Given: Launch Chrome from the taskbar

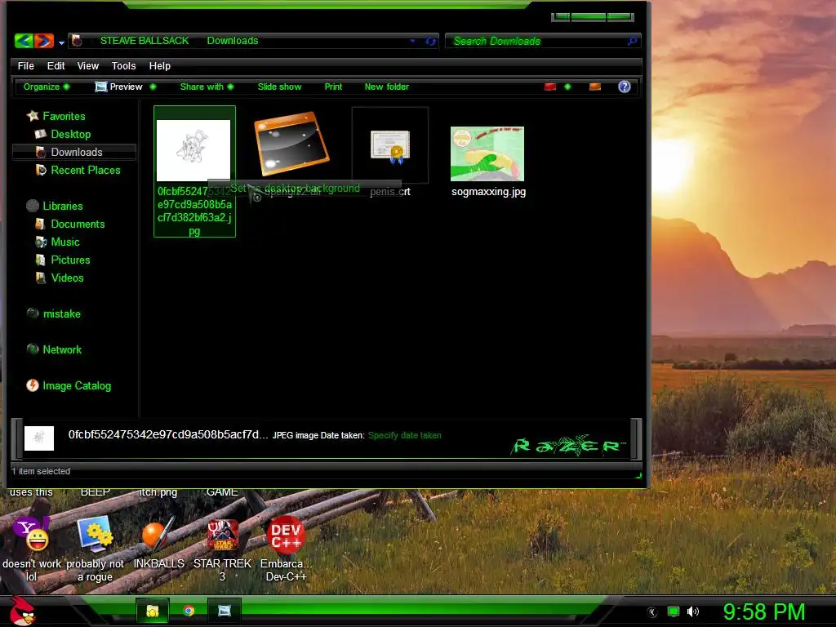Looking at the screenshot, I should pos(189,611).
